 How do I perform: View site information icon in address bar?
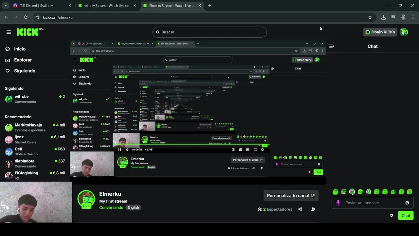[x=37, y=17]
